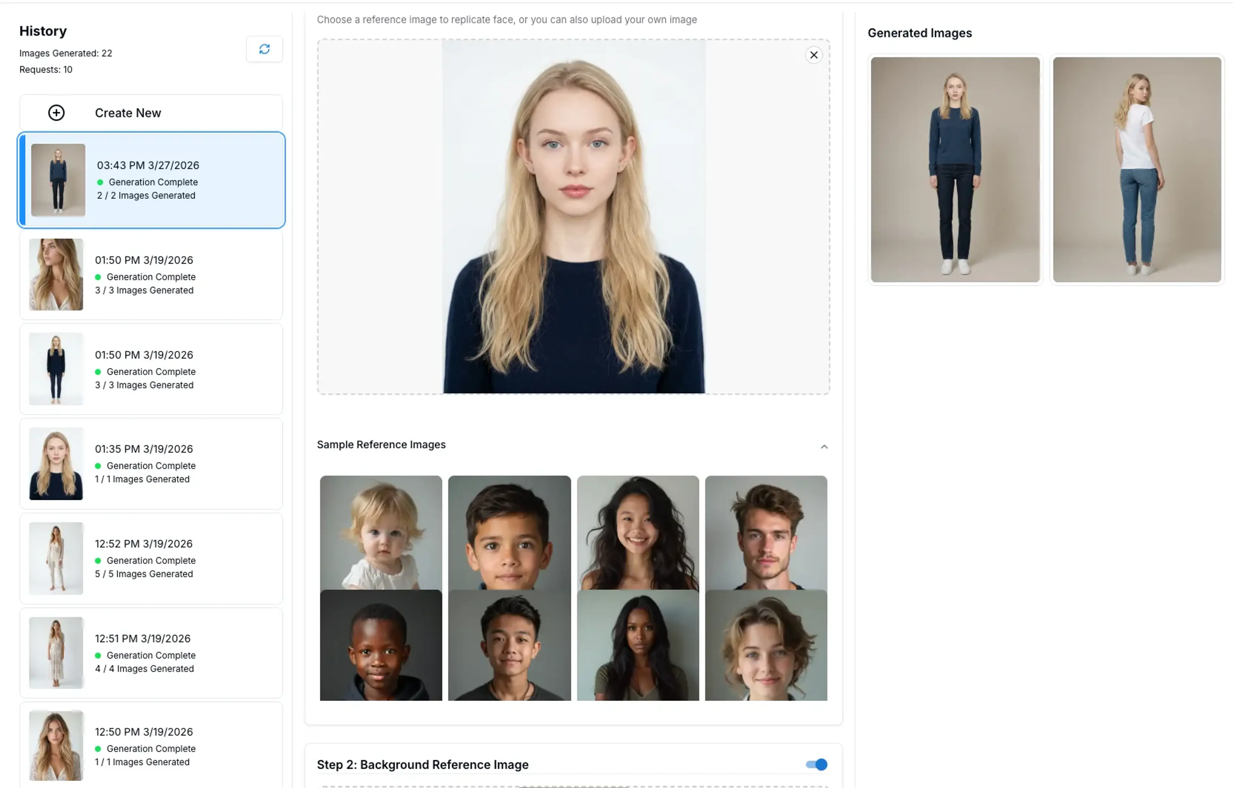Pick the teen boy with necklace sample image

tap(509, 645)
